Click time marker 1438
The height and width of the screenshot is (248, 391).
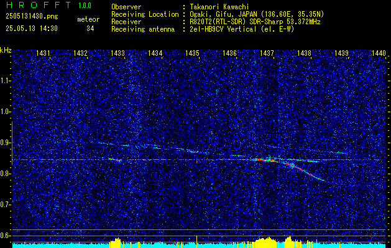point(304,53)
